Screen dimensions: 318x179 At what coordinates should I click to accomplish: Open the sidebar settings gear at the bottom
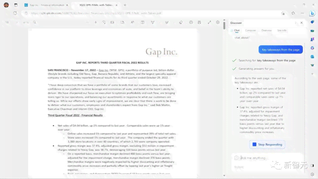[312, 174]
